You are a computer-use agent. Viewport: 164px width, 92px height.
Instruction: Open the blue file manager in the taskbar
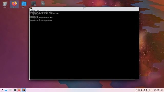[6, 90]
